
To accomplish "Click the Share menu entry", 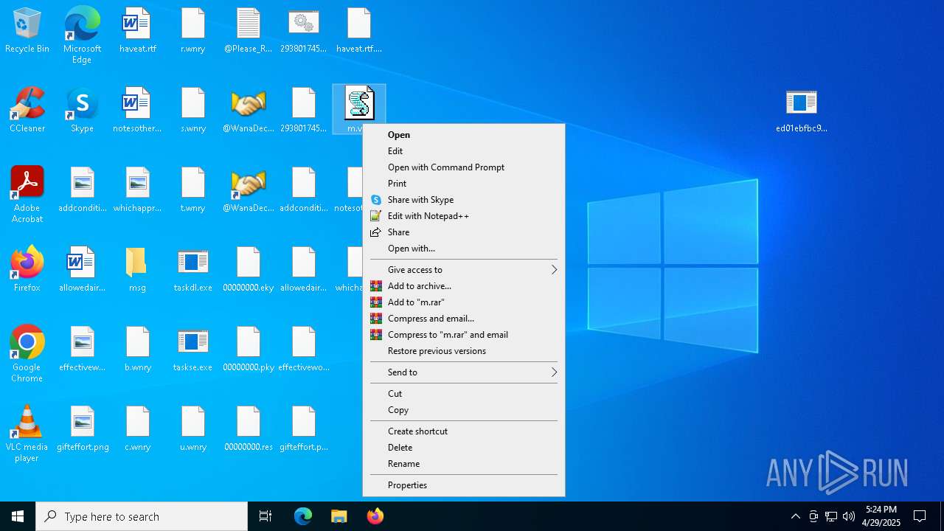I will [x=464, y=232].
